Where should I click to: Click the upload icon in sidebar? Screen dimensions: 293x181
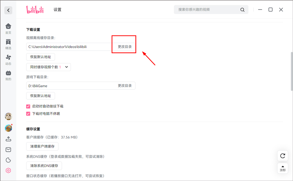(8, 139)
